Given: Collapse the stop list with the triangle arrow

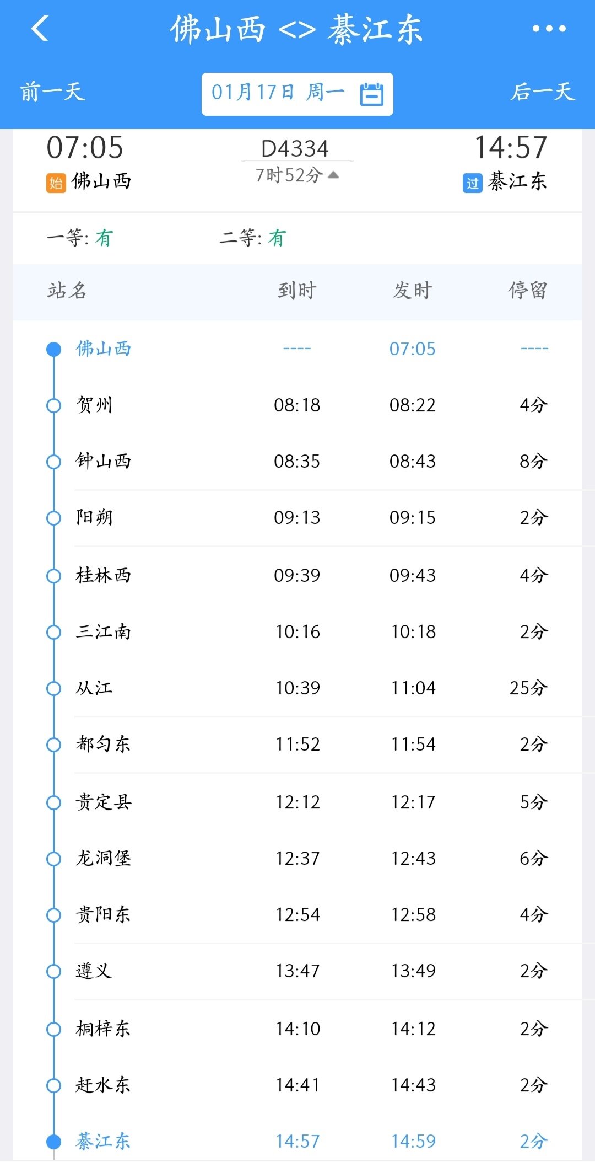Looking at the screenshot, I should [333, 175].
